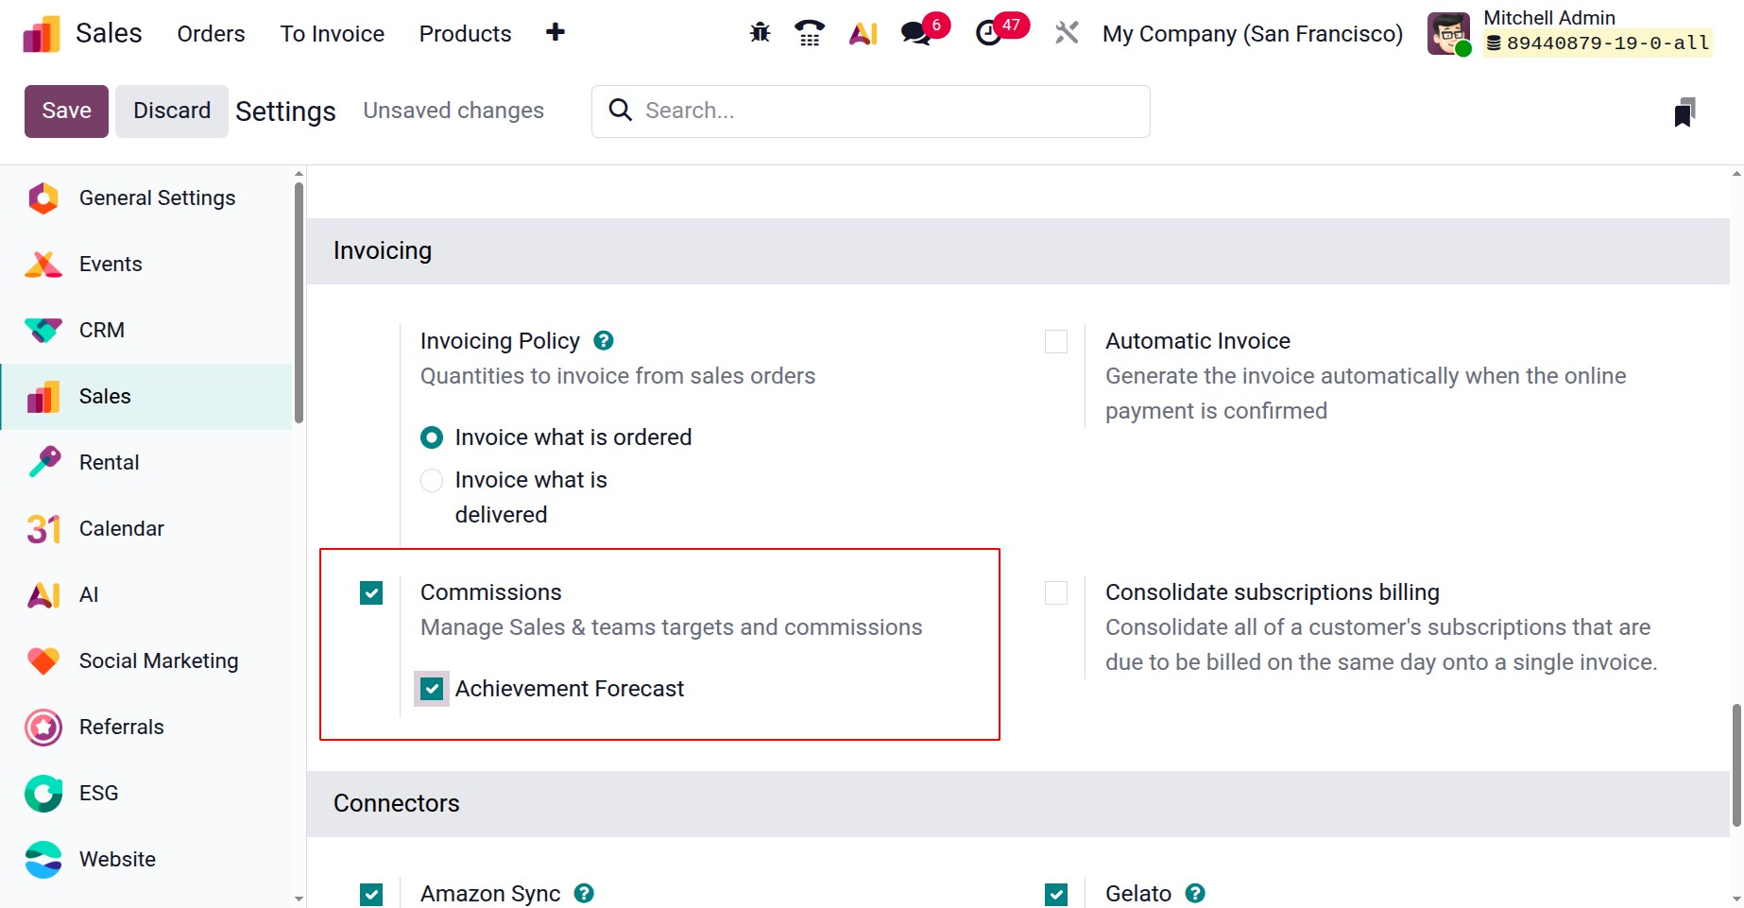The width and height of the screenshot is (1744, 908).
Task: Select Invoice what is delivered
Action: [432, 480]
